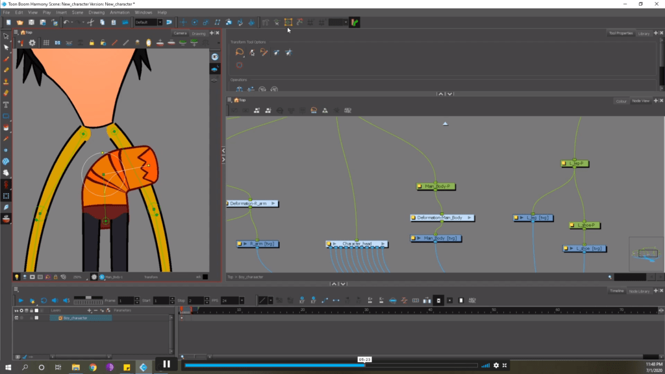665x374 pixels.
Task: Click the grid display icon in Camera toolbar
Action: pos(46,43)
